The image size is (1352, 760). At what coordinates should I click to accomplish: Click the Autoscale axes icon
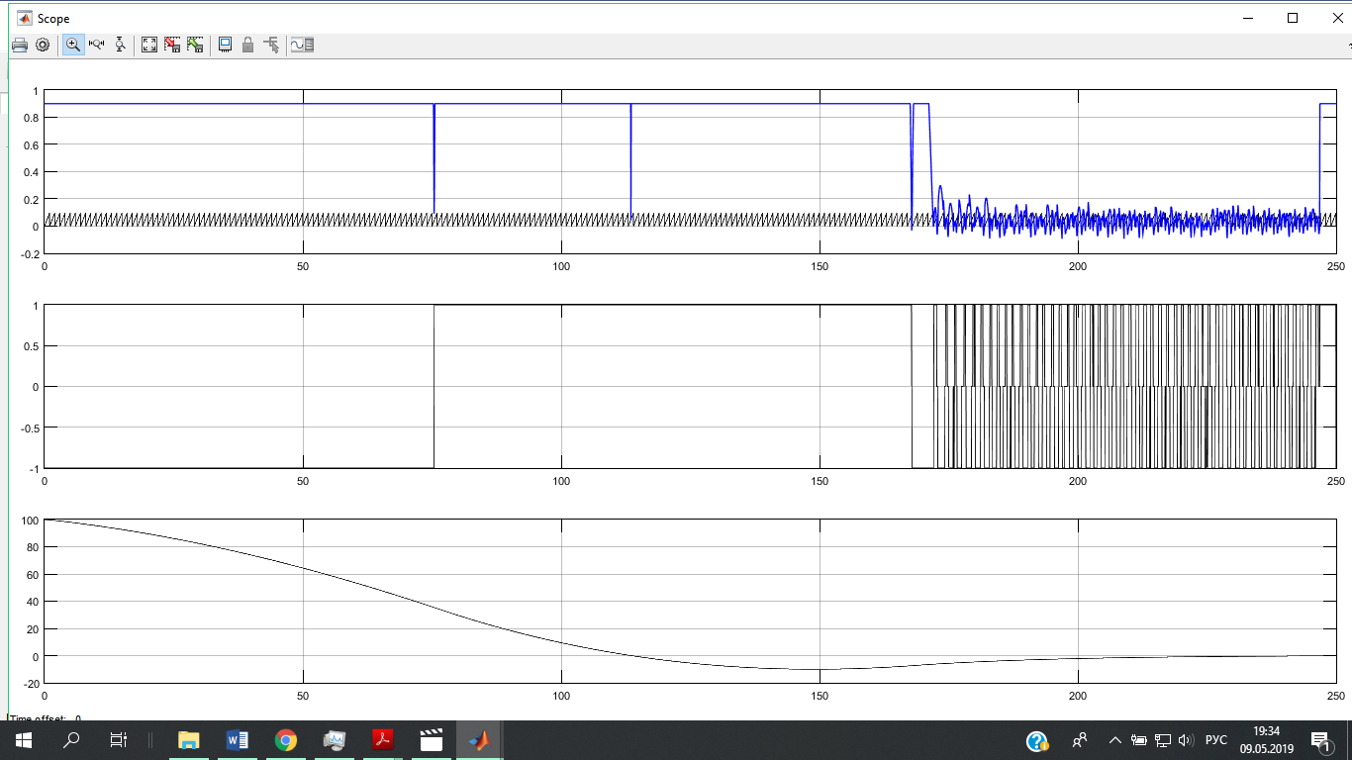pyautogui.click(x=149, y=45)
